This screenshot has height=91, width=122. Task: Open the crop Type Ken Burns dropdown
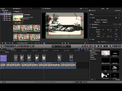(x=104, y=42)
